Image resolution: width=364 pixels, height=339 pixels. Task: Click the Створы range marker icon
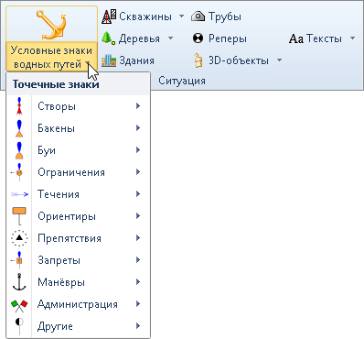tap(19, 106)
